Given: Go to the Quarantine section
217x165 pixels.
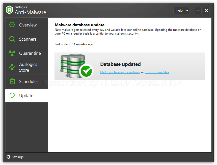Looking at the screenshot, I should (x=27, y=53).
